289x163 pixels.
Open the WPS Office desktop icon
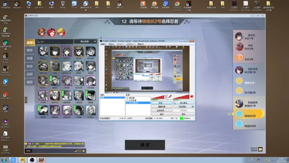coord(5,96)
